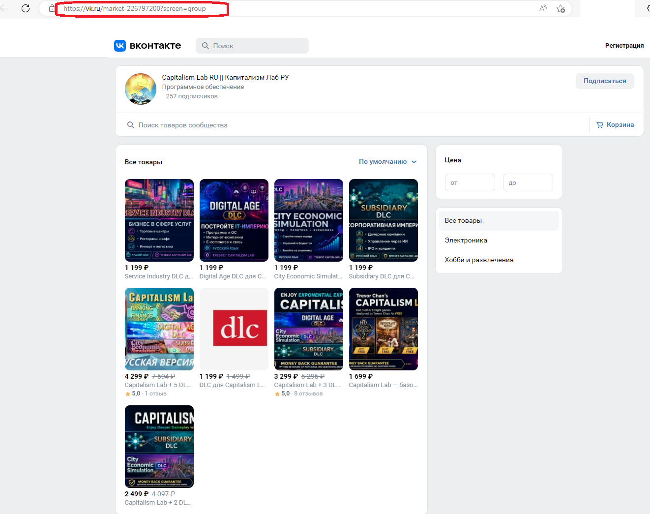Click the 'Подписаться' button

pos(605,81)
